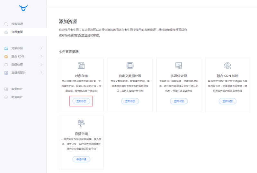Click the storage icon on 对象存储 card
This screenshot has width=257, height=173.
(81, 65)
